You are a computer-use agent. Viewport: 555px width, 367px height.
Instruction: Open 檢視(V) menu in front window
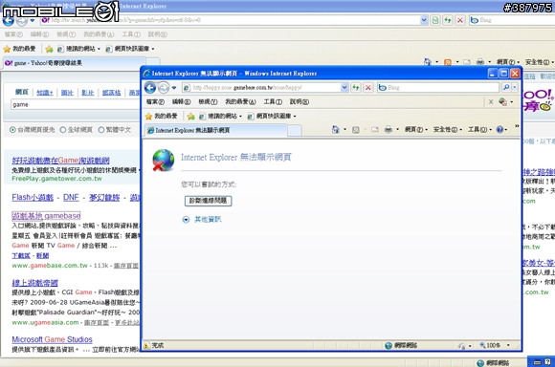pyautogui.click(x=208, y=102)
